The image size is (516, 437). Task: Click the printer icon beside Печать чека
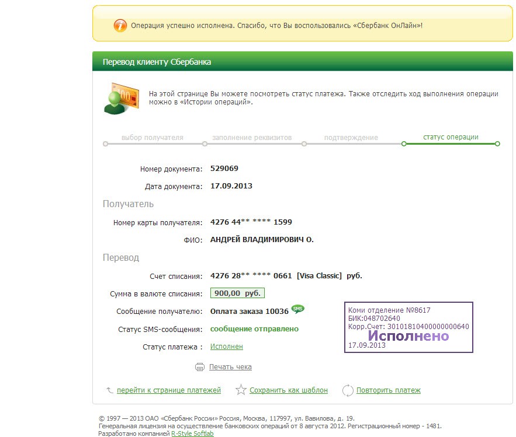coord(200,366)
